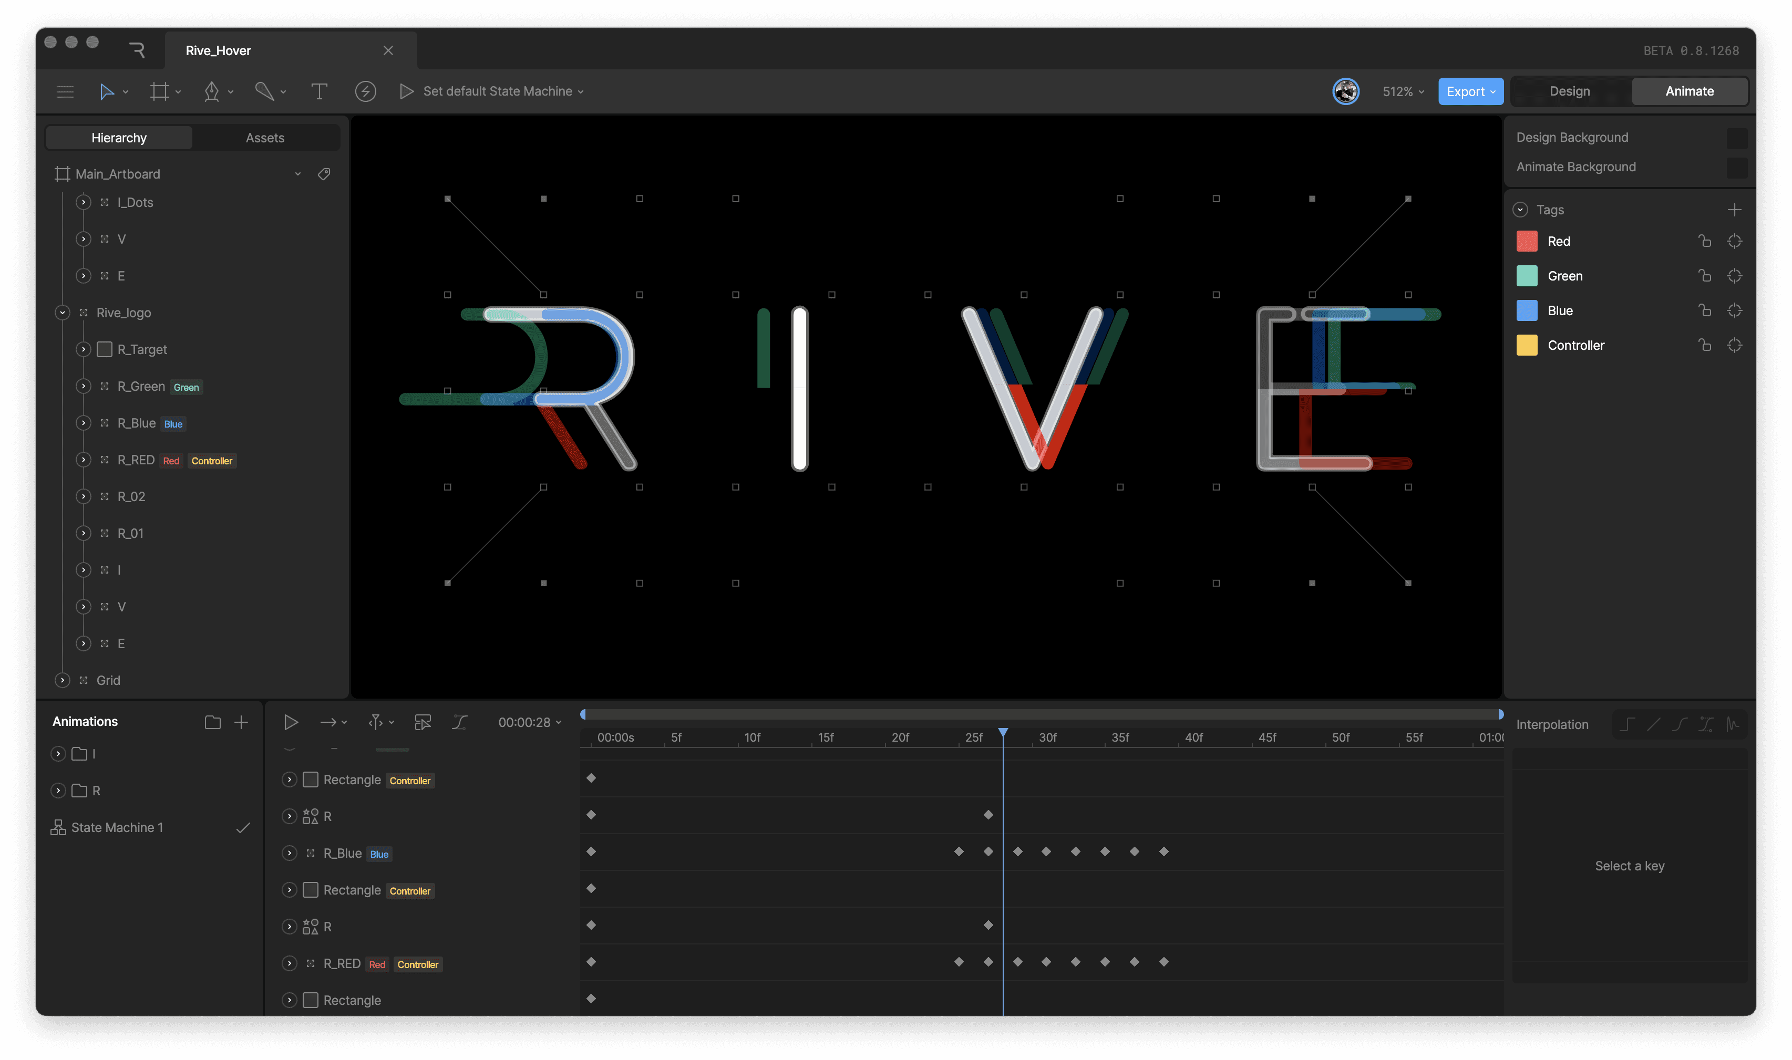Click the Green tag color swatch

tap(1527, 276)
